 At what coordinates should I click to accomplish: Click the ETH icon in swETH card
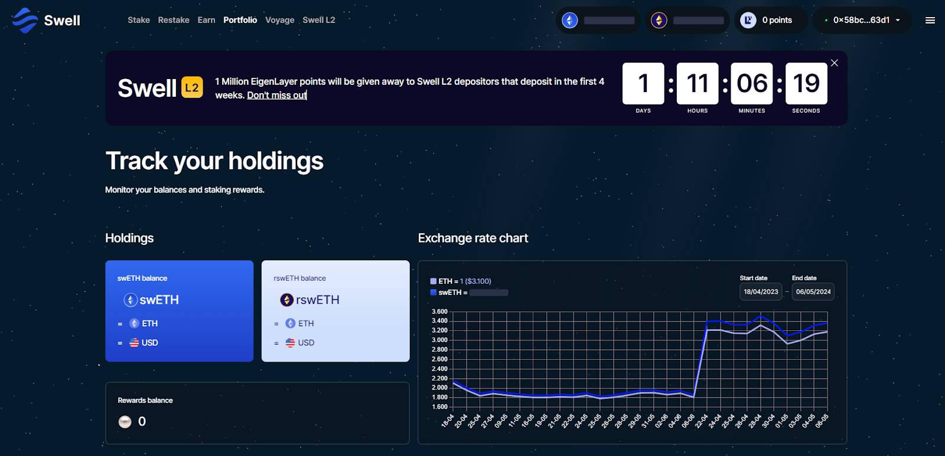134,323
